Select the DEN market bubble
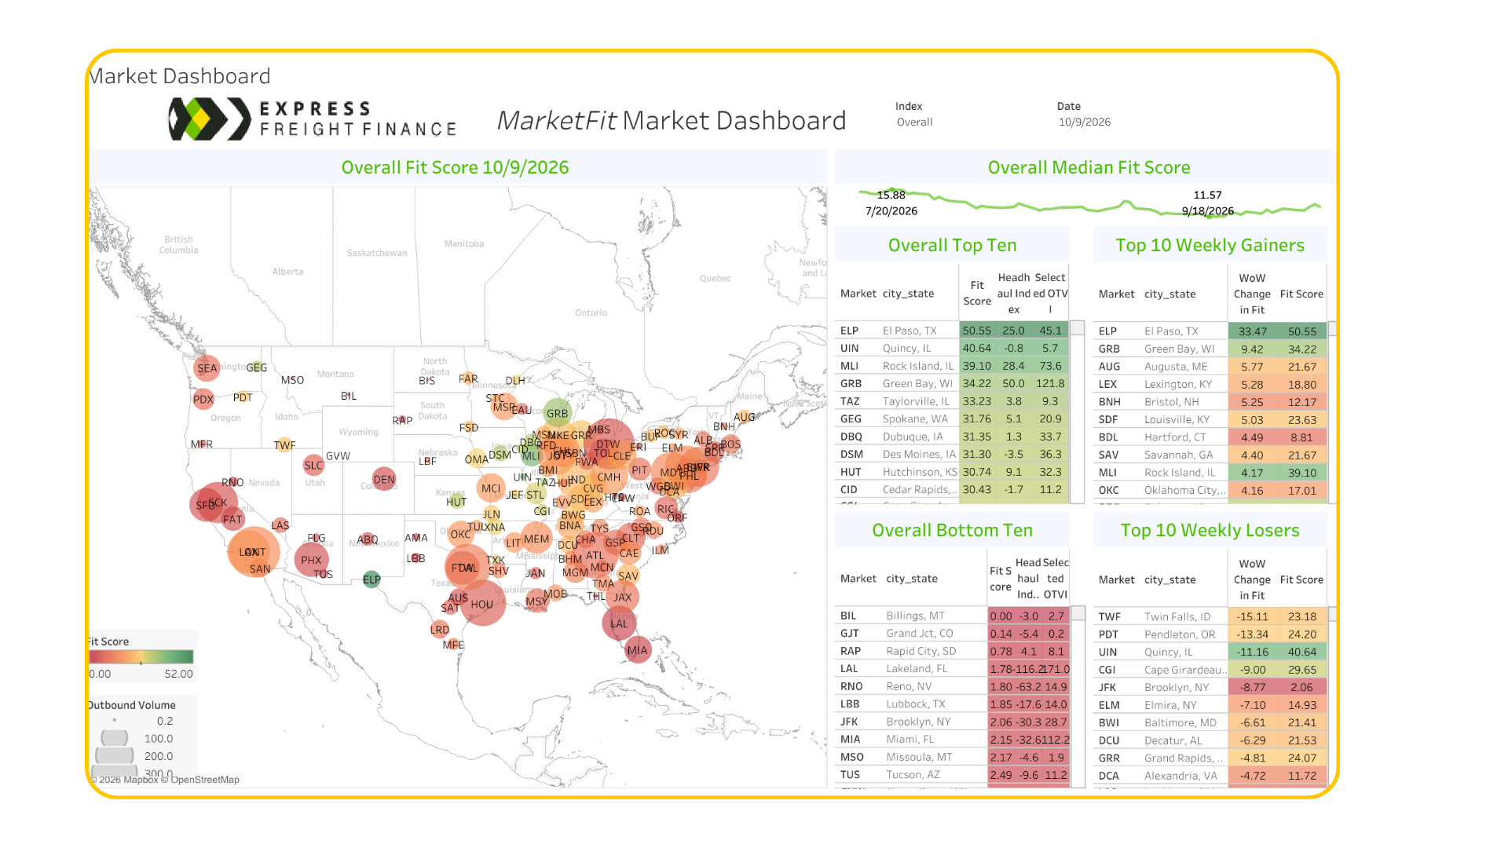1508x848 pixels. click(383, 479)
